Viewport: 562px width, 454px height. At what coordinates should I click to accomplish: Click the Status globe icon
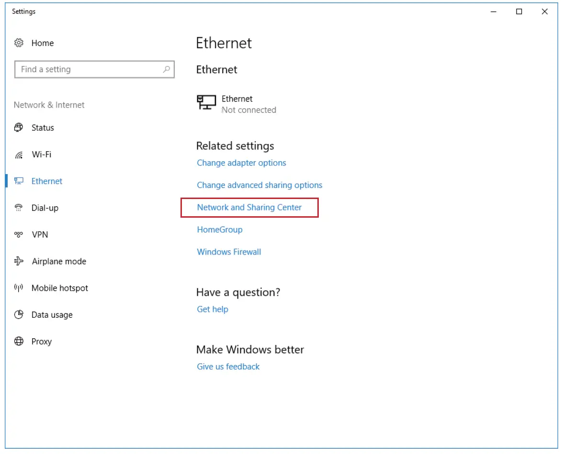click(x=19, y=128)
